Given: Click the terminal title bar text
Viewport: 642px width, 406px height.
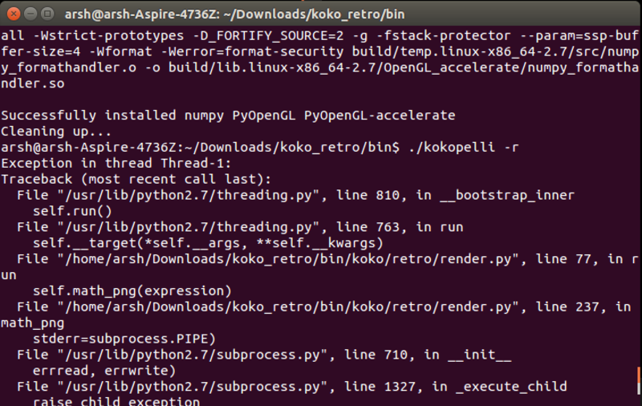Looking at the screenshot, I should click(x=234, y=14).
